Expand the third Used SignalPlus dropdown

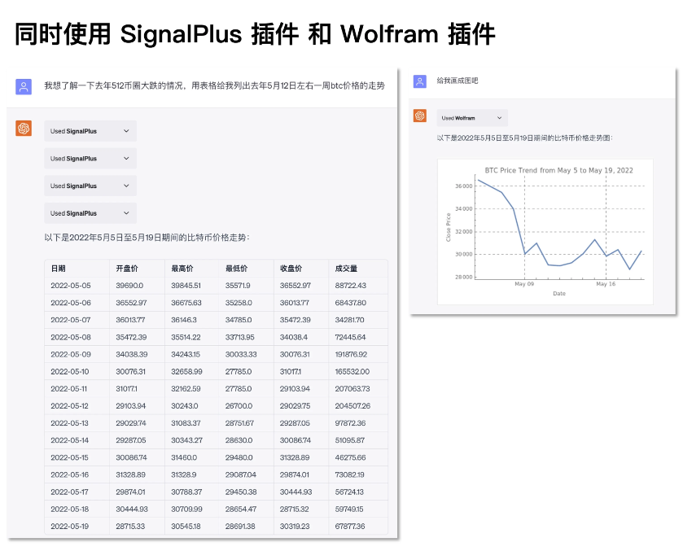90,186
